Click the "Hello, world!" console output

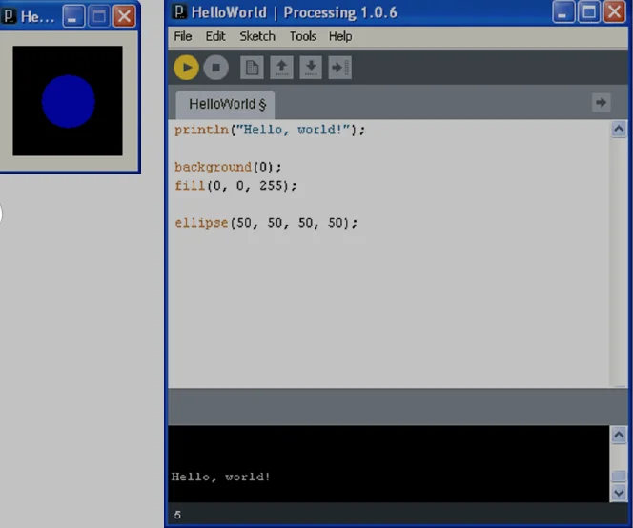[x=220, y=477]
